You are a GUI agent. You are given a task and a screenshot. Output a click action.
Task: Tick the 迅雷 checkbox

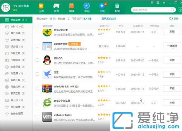click(x=38, y=74)
